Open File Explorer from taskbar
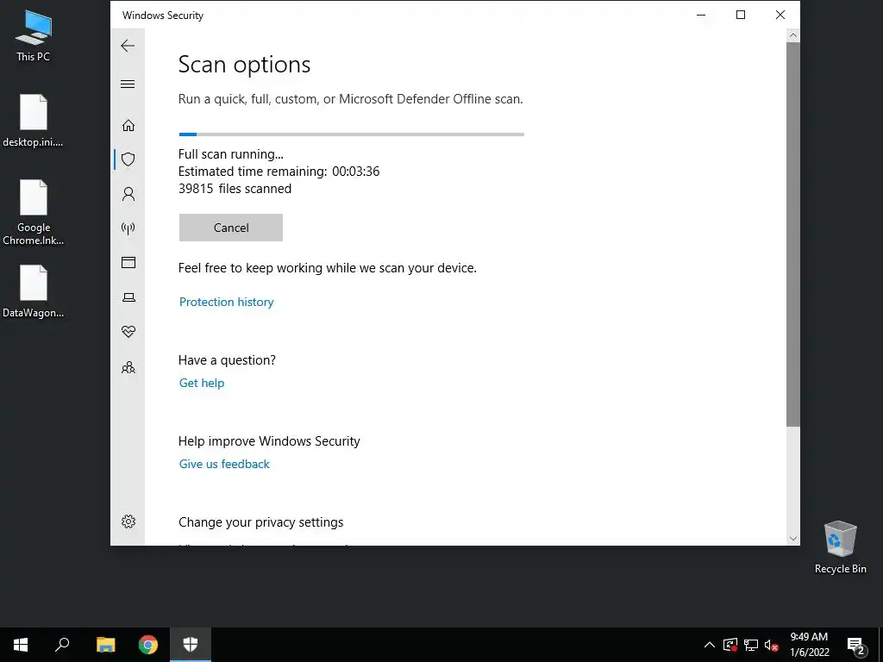Image resolution: width=883 pixels, height=662 pixels. [105, 645]
